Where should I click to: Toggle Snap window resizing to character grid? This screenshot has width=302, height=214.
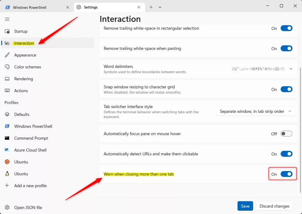point(286,89)
